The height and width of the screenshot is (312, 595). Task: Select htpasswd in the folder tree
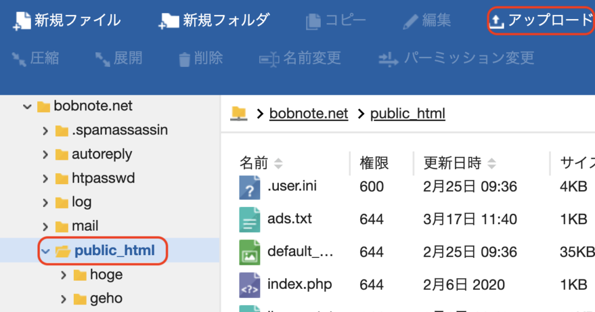[x=103, y=178]
